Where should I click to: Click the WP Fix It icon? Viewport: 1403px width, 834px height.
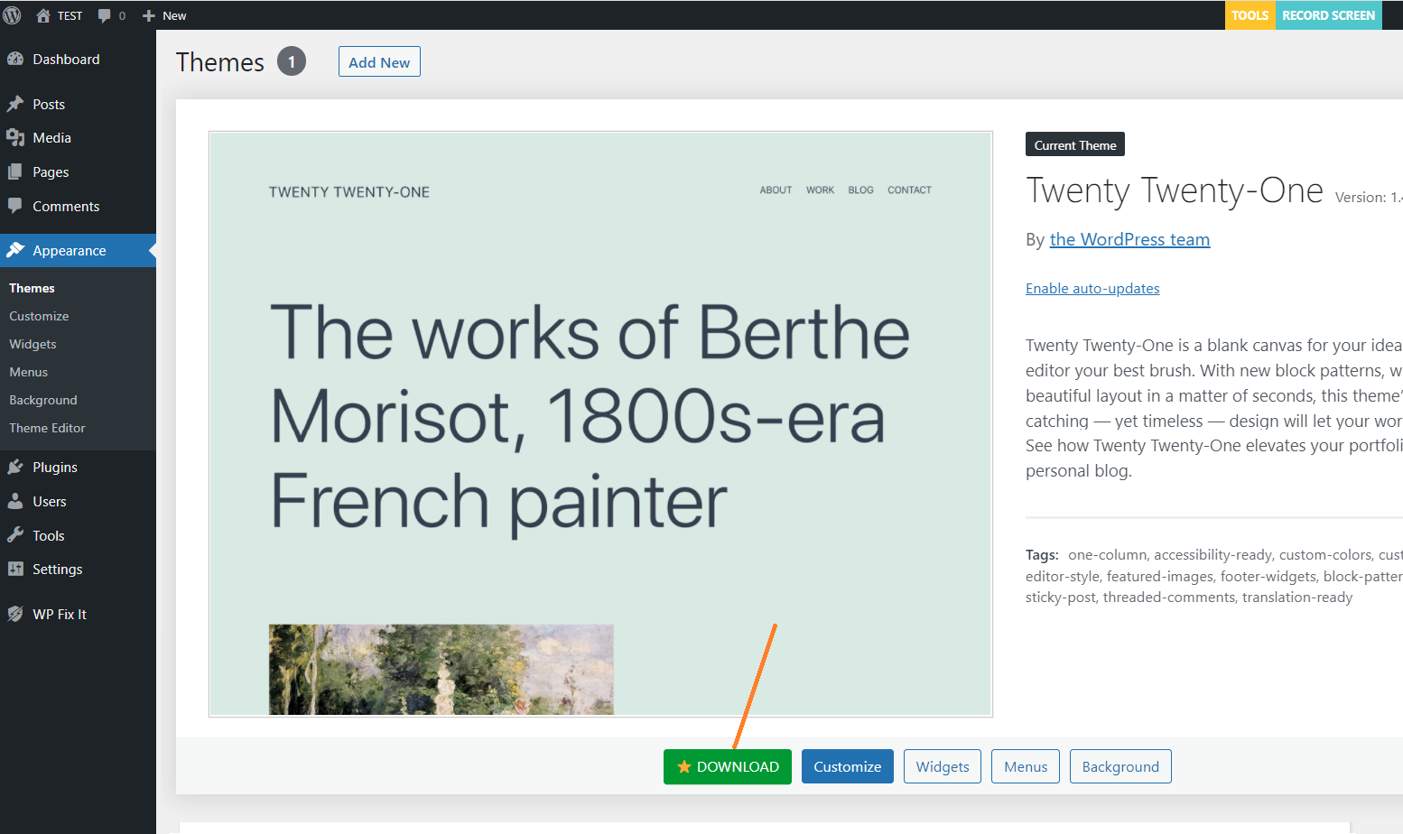[x=15, y=614]
